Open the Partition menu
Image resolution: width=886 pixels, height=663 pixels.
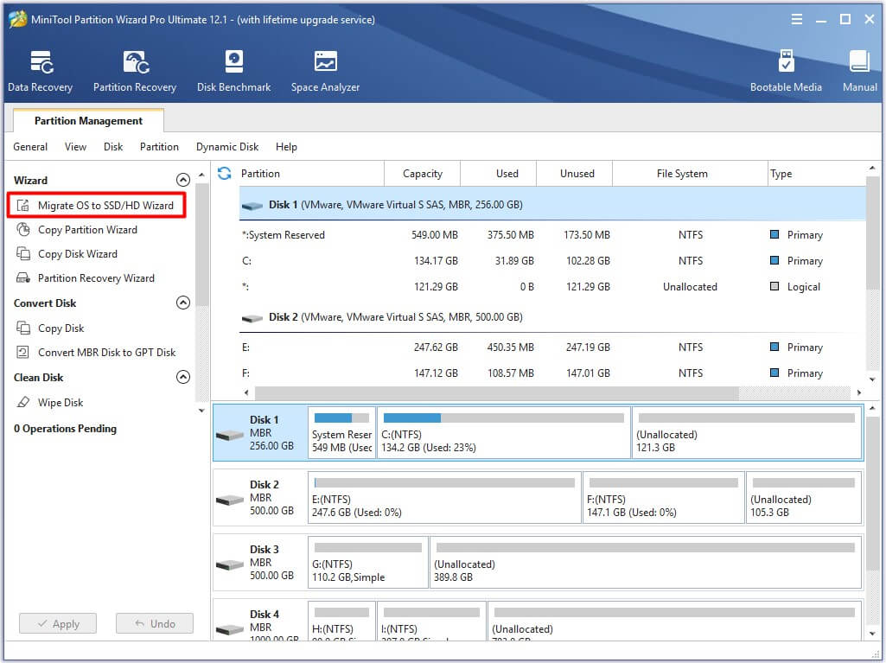[x=159, y=147]
